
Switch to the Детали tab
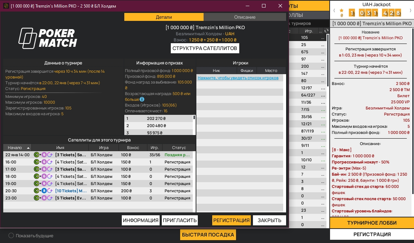[164, 17]
